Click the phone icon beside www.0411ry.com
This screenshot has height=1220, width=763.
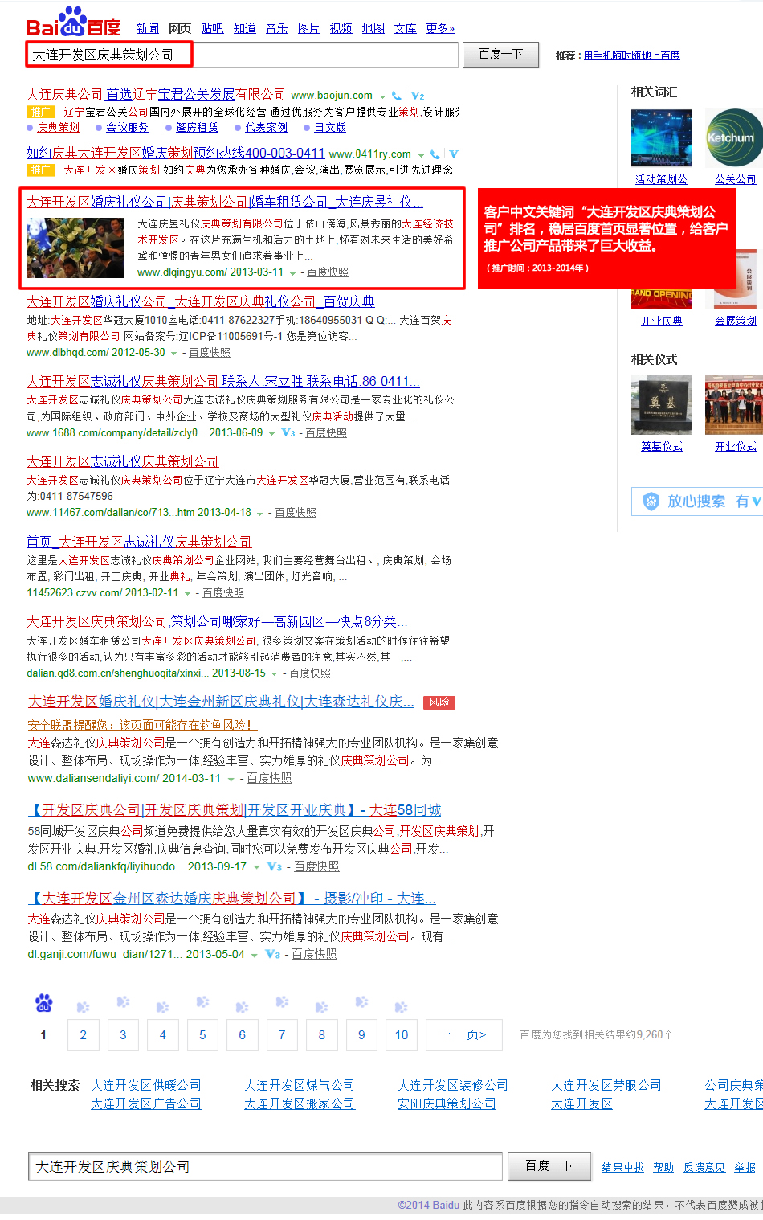435,154
